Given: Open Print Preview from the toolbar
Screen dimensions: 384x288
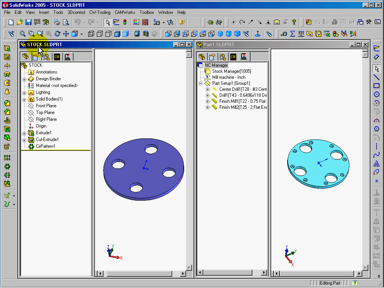Looking at the screenshot, I should click(66, 22).
